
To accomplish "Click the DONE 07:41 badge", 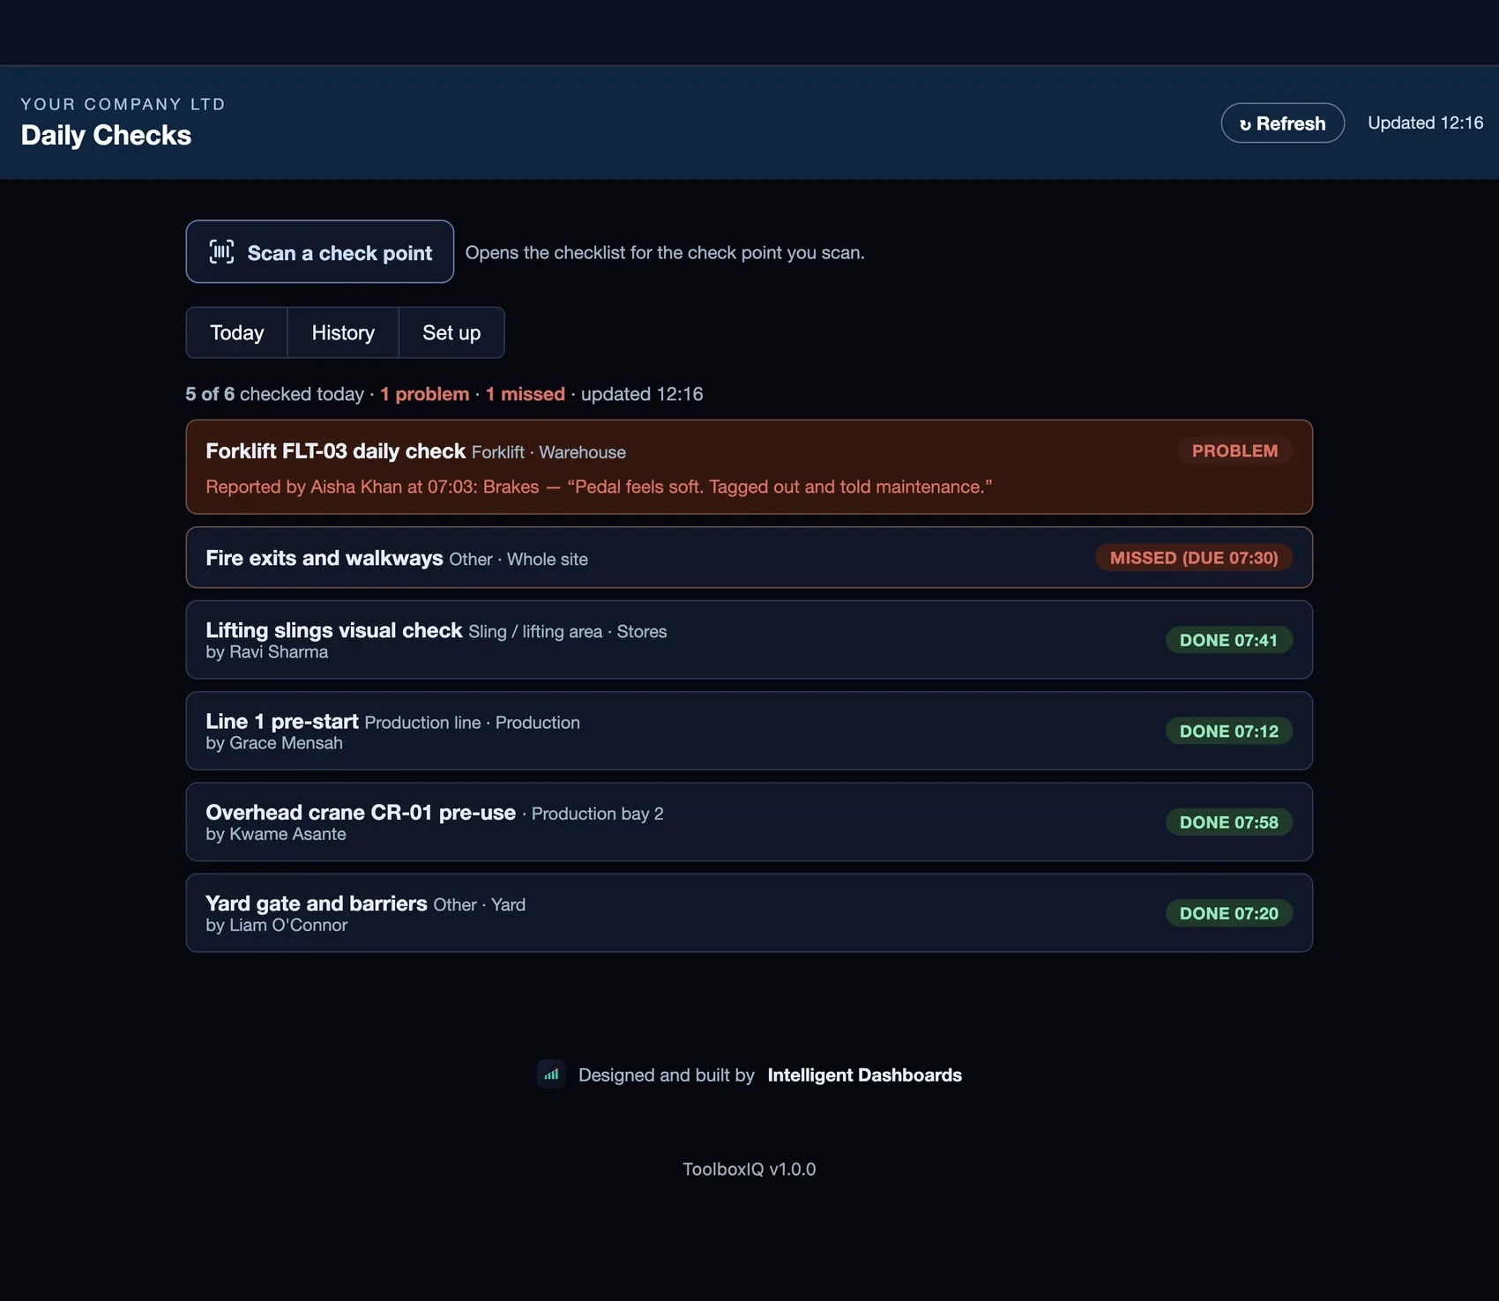I will click(1229, 640).
